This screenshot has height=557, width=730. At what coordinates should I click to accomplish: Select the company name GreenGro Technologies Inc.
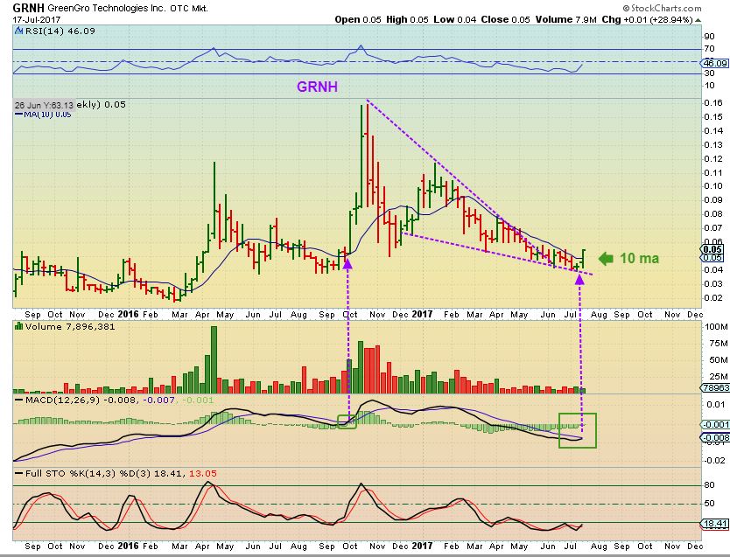pyautogui.click(x=107, y=9)
